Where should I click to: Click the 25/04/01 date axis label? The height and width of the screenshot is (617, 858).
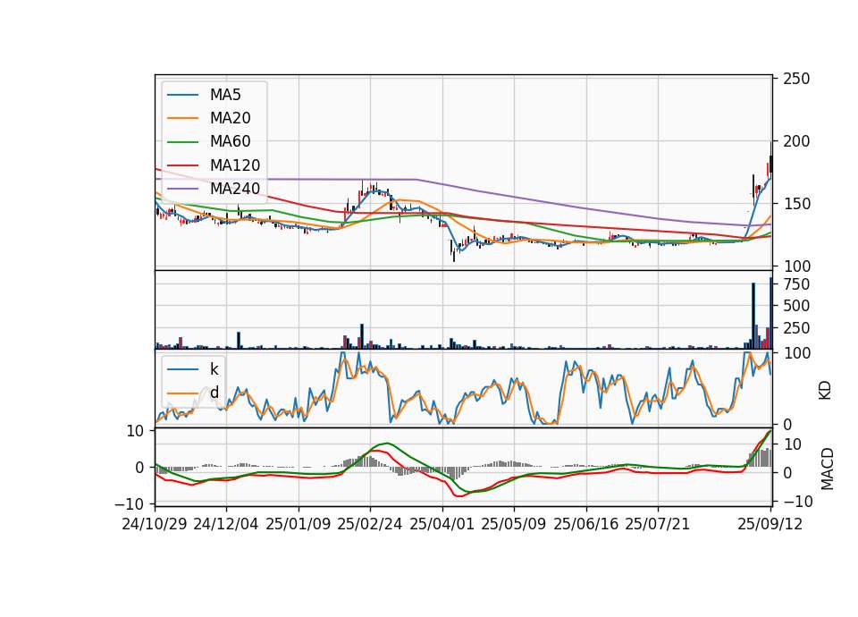pos(442,524)
